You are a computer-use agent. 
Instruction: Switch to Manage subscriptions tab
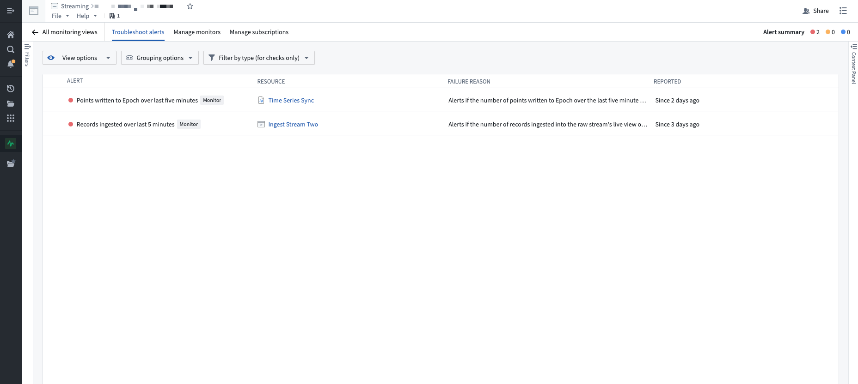tap(259, 32)
